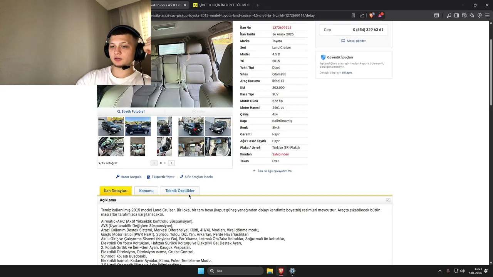Click the Sahibinden seller link
The height and width of the screenshot is (277, 493).
click(280, 154)
